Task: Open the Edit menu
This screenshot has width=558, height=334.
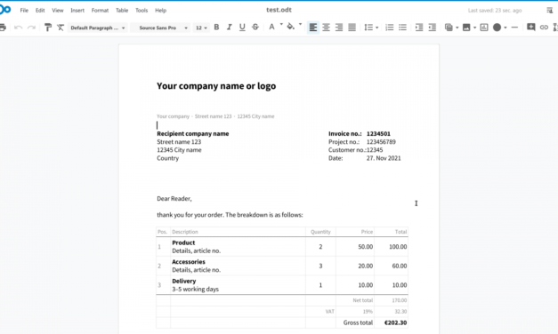Action: (40, 11)
